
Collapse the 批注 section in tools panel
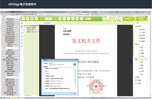tap(147, 44)
